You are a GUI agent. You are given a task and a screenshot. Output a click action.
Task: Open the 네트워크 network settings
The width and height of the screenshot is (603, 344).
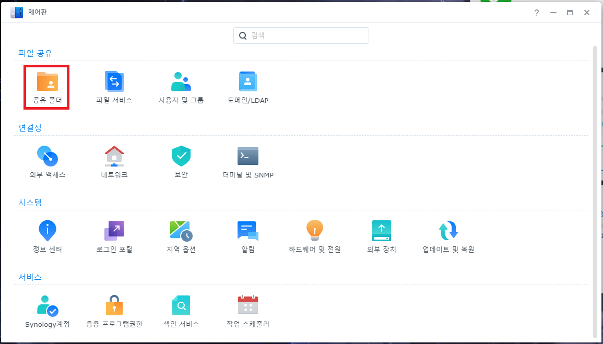coord(114,157)
